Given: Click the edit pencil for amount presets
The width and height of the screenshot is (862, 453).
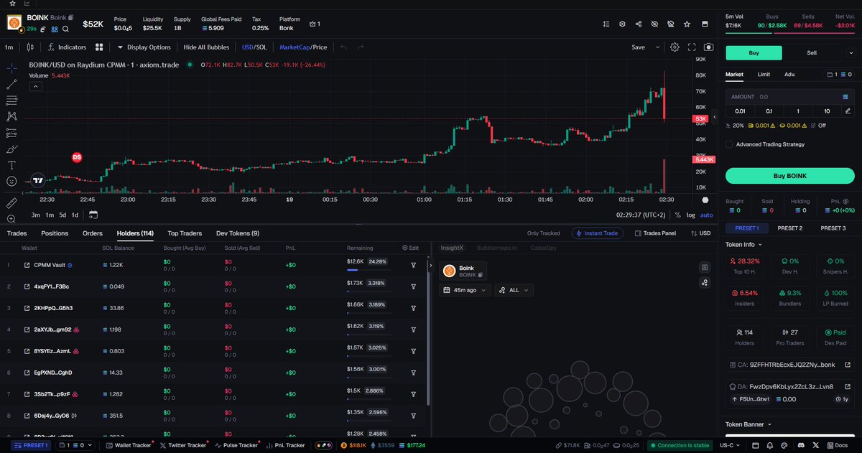Looking at the screenshot, I should [x=848, y=111].
